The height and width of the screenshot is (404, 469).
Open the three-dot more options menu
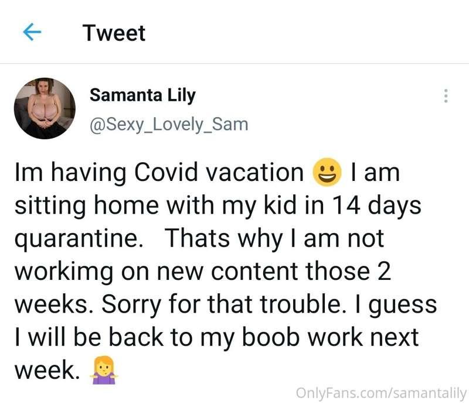coord(446,96)
